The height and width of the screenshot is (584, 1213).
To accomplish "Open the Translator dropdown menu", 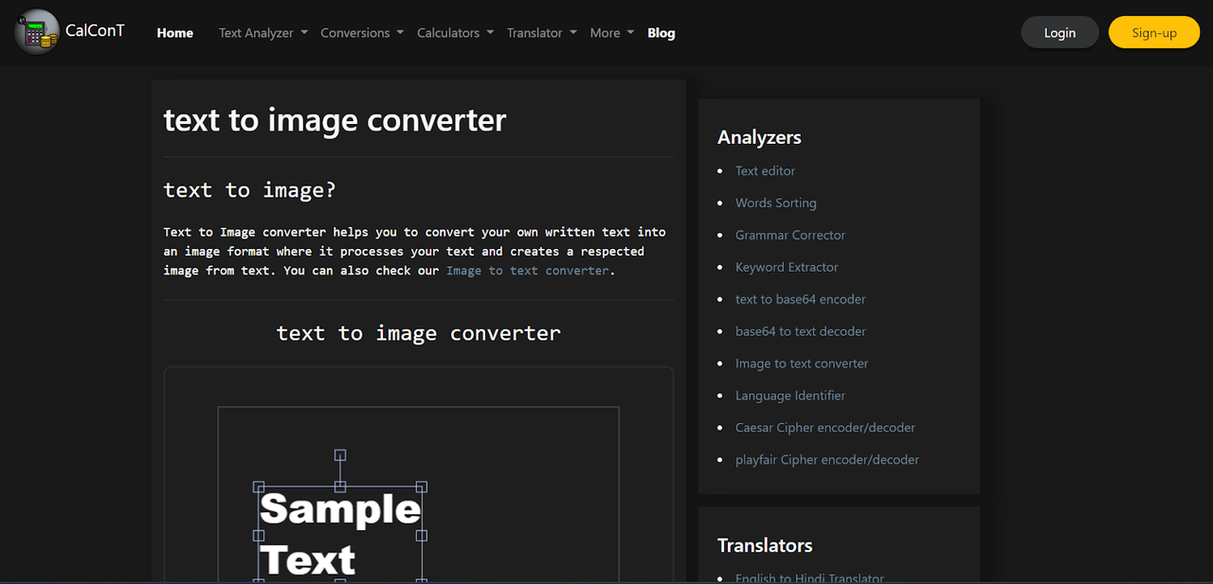I will click(541, 33).
